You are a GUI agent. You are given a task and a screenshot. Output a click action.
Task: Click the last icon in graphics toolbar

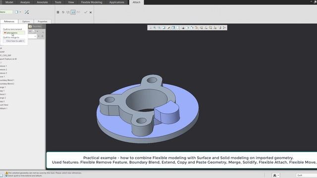(x=224, y=28)
